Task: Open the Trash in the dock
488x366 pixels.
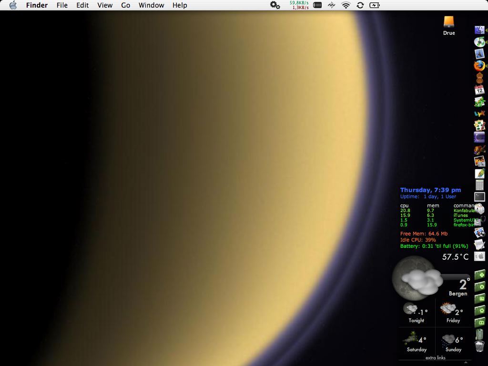Action: [x=479, y=346]
